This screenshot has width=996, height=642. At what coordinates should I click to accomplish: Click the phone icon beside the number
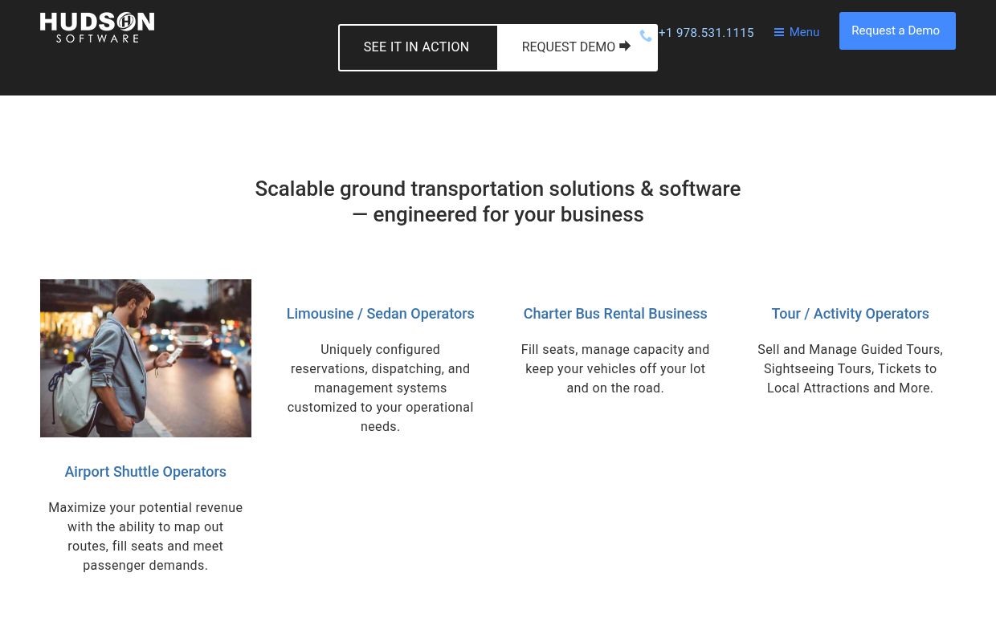pos(646,35)
